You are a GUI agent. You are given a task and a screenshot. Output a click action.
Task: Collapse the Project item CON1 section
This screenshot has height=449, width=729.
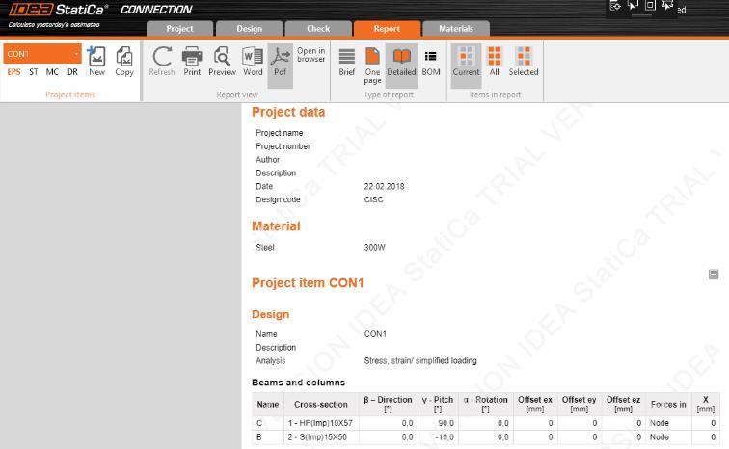click(x=714, y=275)
